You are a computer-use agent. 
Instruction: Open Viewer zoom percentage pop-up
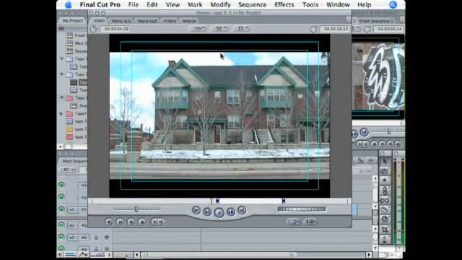199,29
